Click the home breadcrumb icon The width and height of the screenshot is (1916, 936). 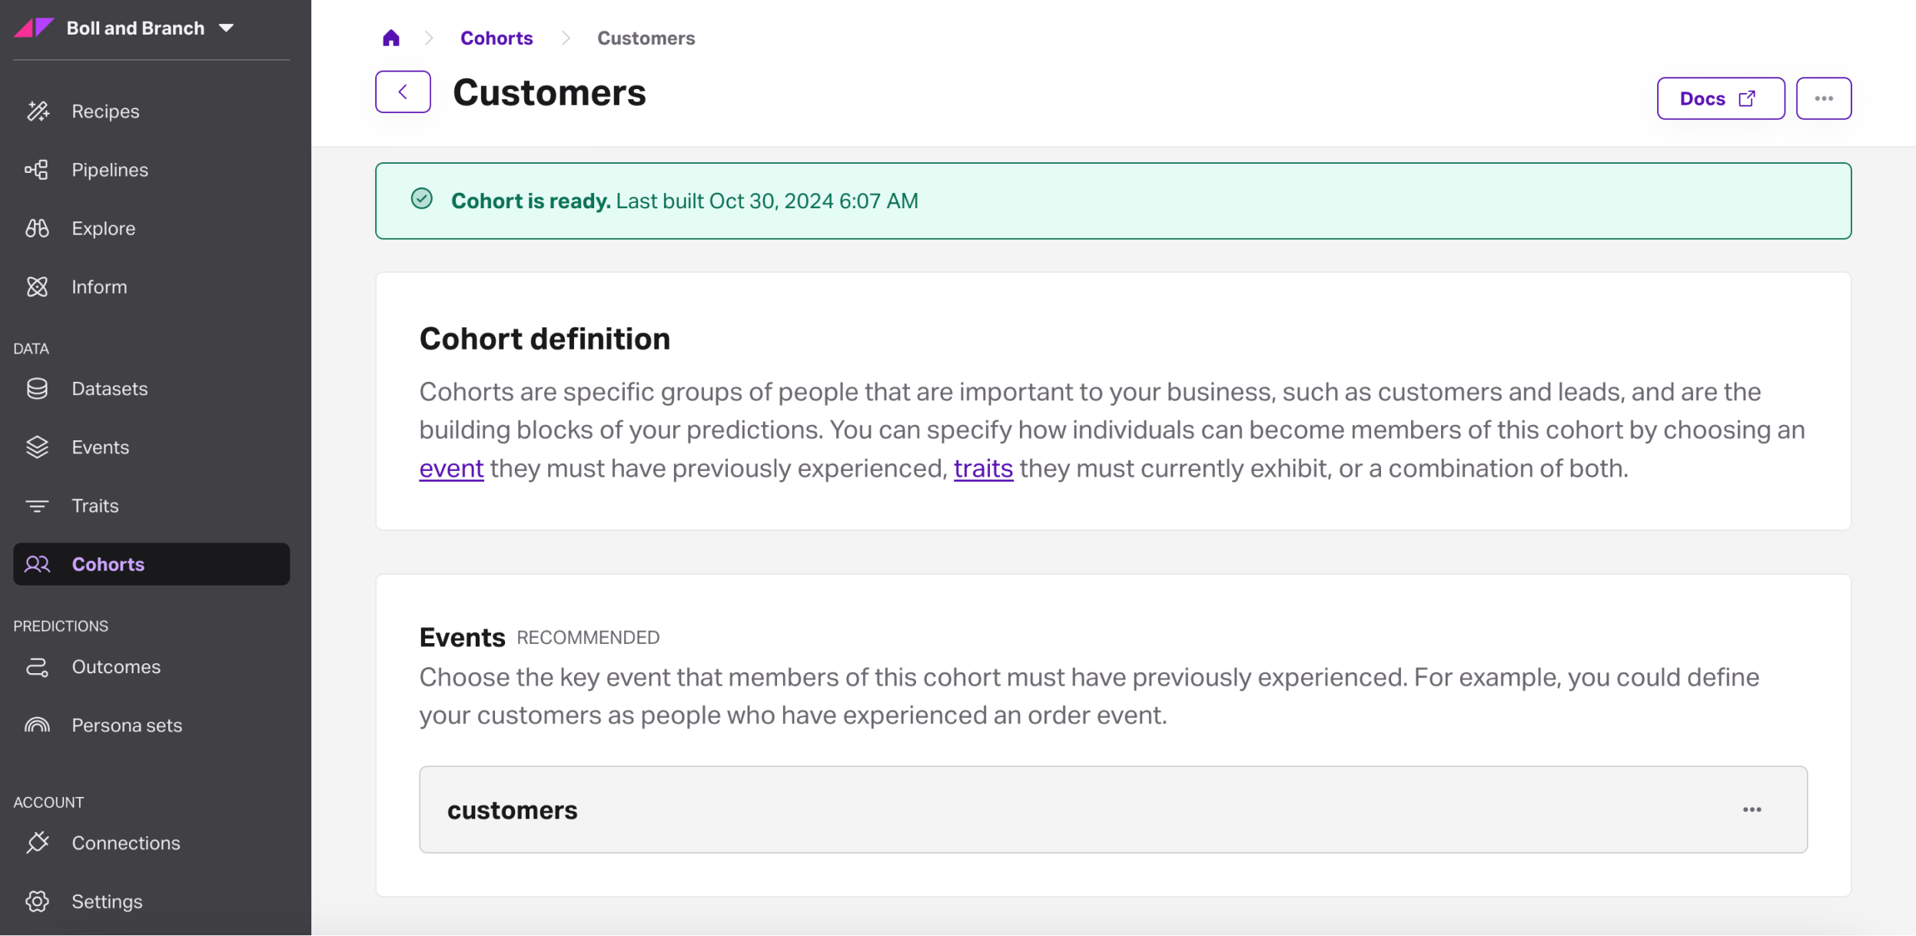pos(390,38)
